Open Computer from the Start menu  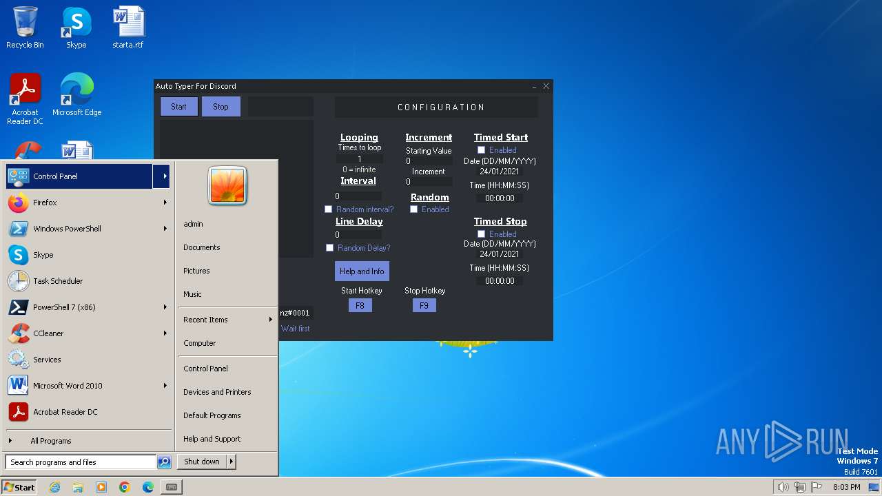(x=200, y=343)
